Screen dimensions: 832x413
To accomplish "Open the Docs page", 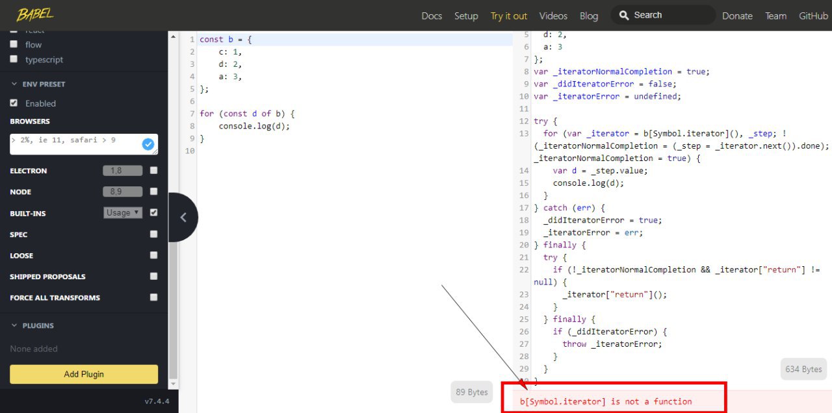I will 432,16.
